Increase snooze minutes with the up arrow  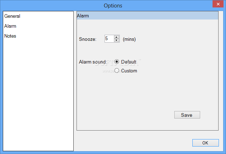click(117, 37)
